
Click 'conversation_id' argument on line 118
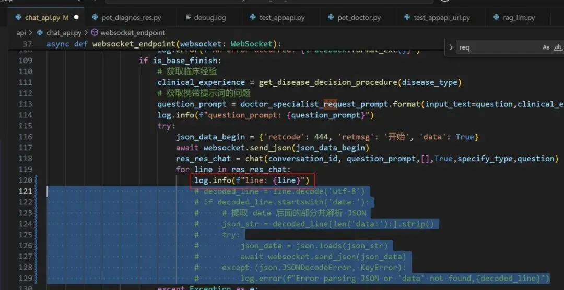(x=303, y=159)
